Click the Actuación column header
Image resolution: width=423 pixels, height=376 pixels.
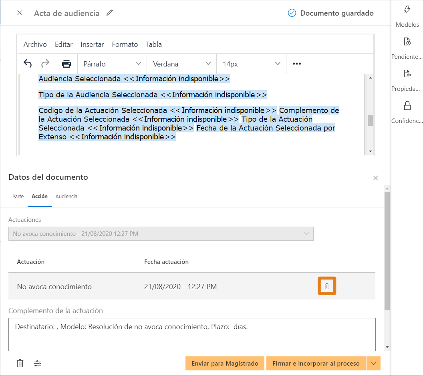click(31, 261)
